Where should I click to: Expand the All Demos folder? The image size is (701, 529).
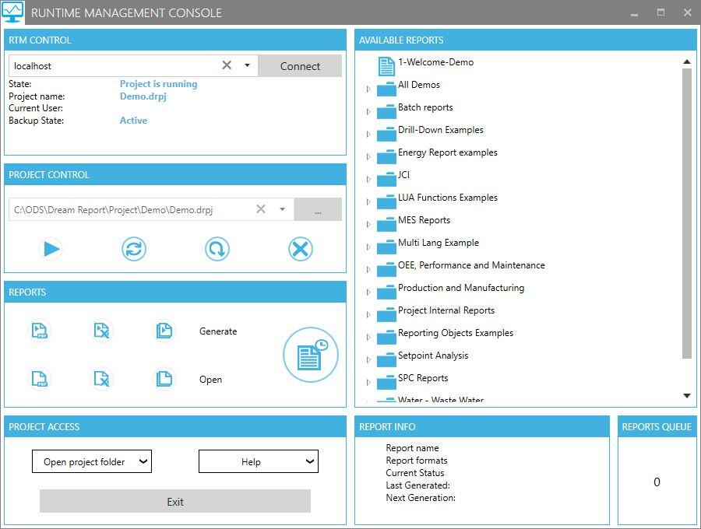point(368,89)
